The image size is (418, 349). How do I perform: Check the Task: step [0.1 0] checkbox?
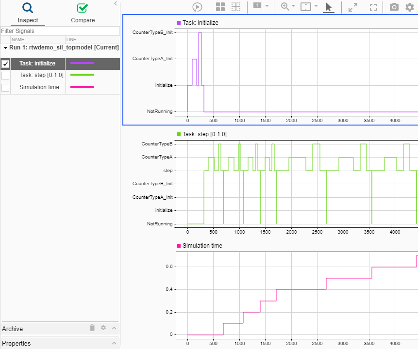tap(5, 75)
